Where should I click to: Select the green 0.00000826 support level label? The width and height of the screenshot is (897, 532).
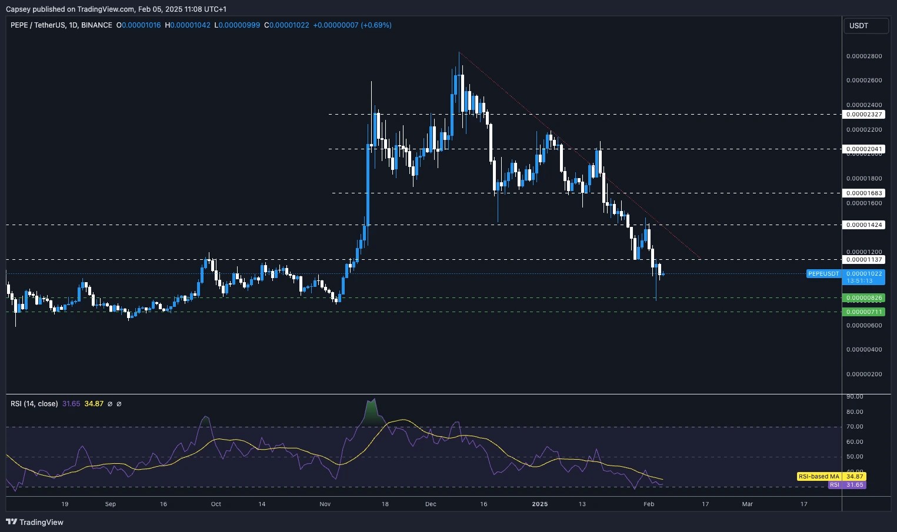point(863,298)
